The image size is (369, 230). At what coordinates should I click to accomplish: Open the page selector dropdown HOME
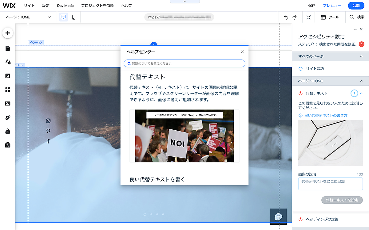tap(29, 17)
